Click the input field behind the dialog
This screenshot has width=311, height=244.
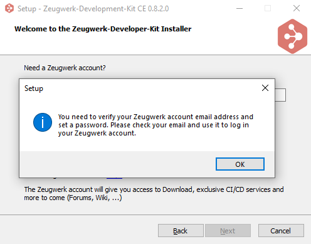click(x=280, y=95)
